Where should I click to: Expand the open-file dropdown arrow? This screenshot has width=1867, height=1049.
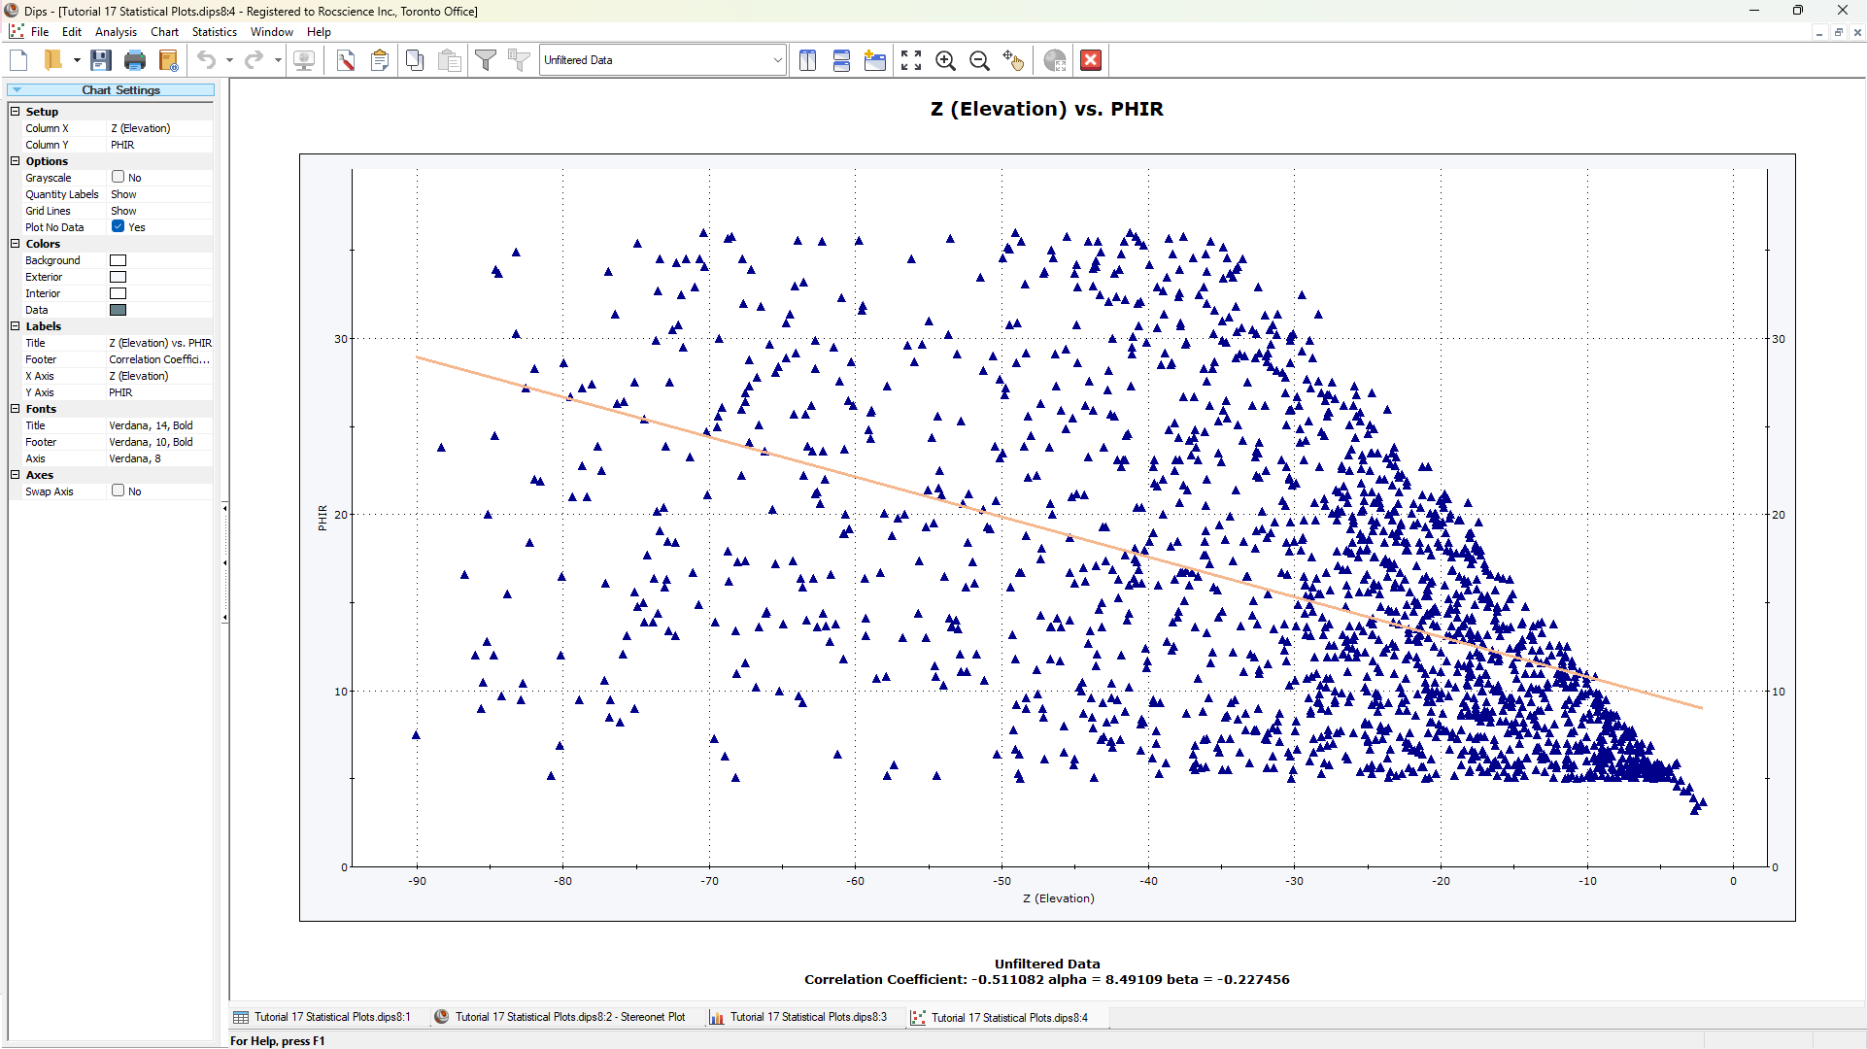point(77,60)
